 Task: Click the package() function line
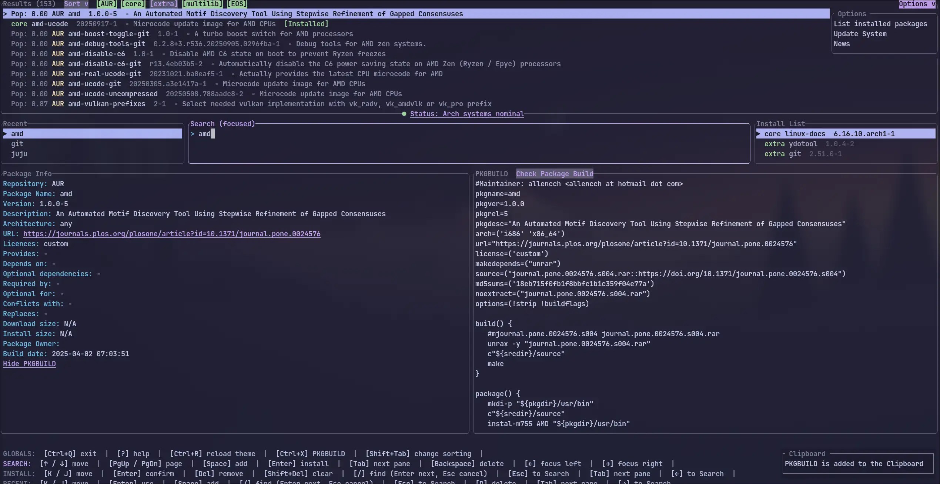498,394
